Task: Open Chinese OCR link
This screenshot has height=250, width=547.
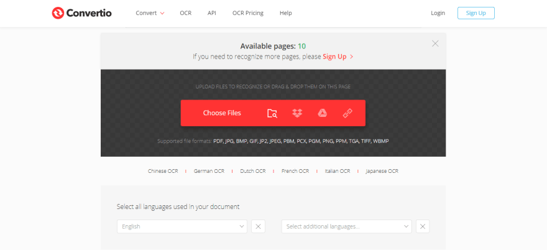Action: coord(163,171)
